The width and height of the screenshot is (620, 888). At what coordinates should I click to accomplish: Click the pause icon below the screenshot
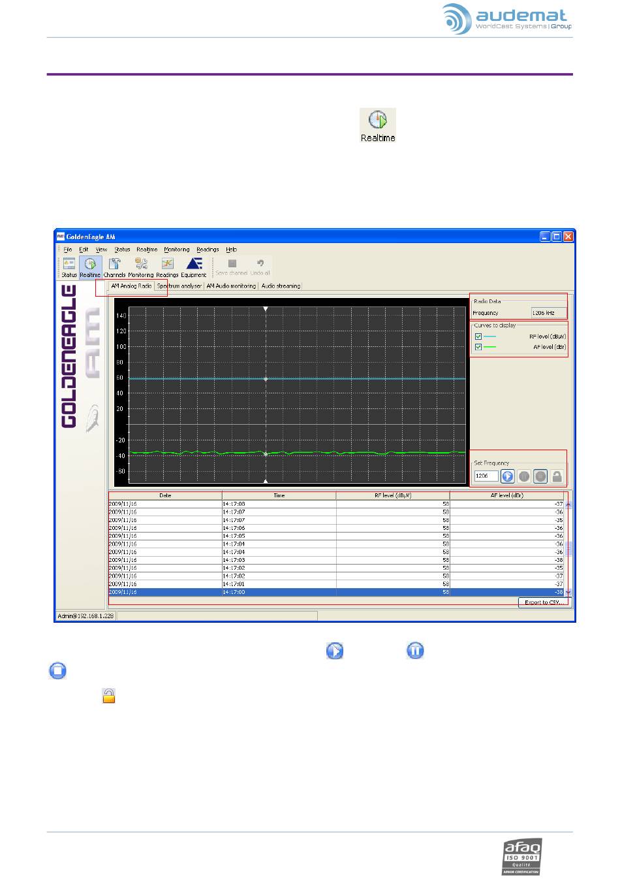point(415,651)
